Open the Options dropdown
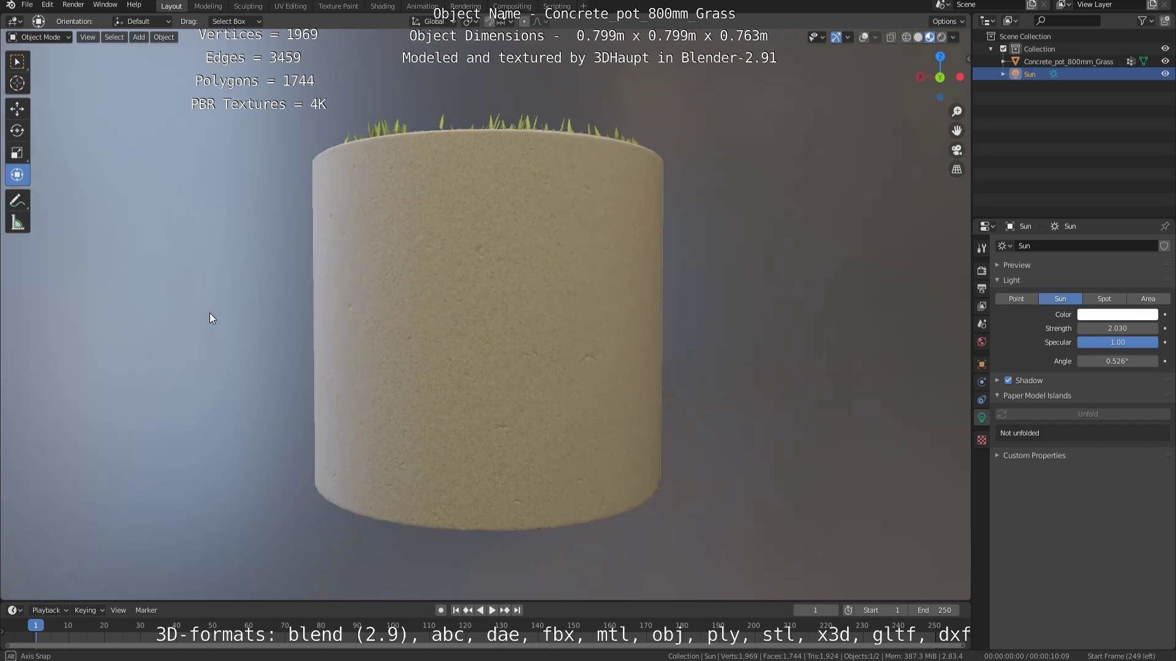The height and width of the screenshot is (661, 1176). (948, 21)
